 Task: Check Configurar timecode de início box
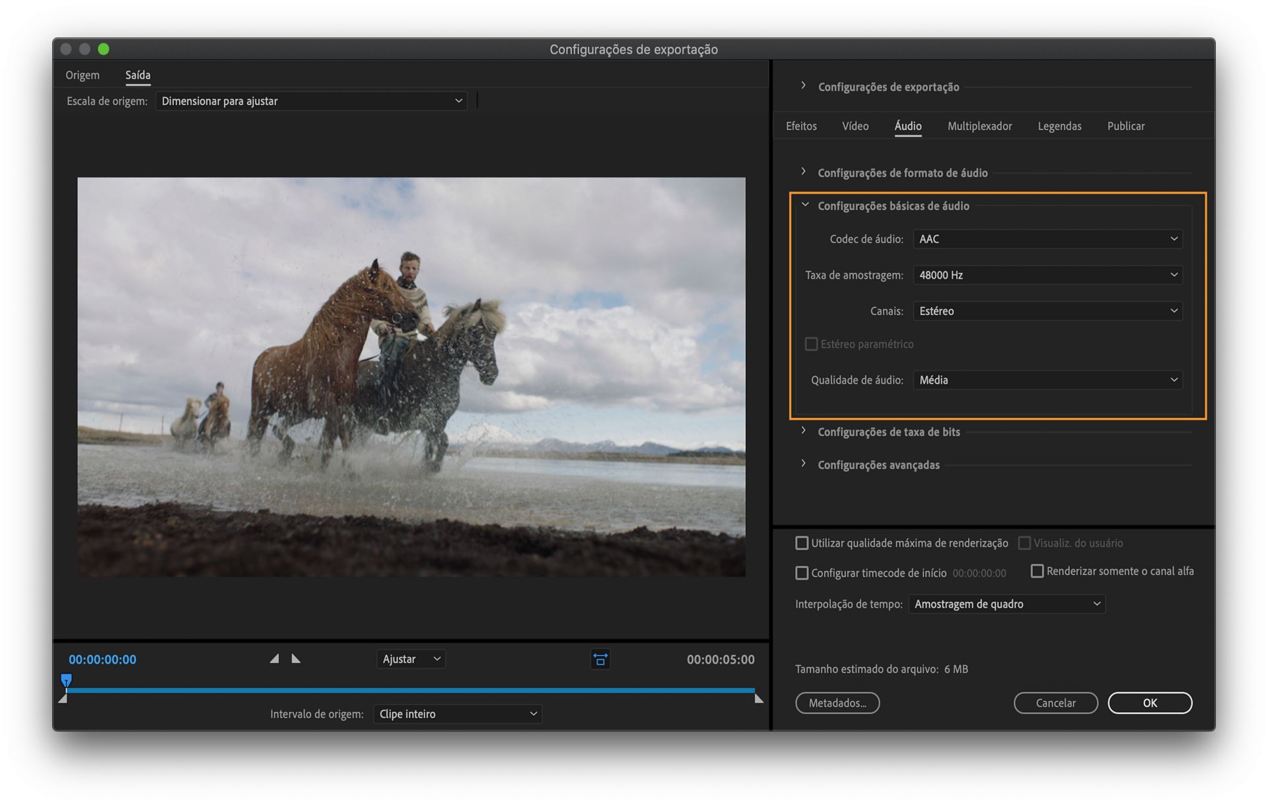802,573
